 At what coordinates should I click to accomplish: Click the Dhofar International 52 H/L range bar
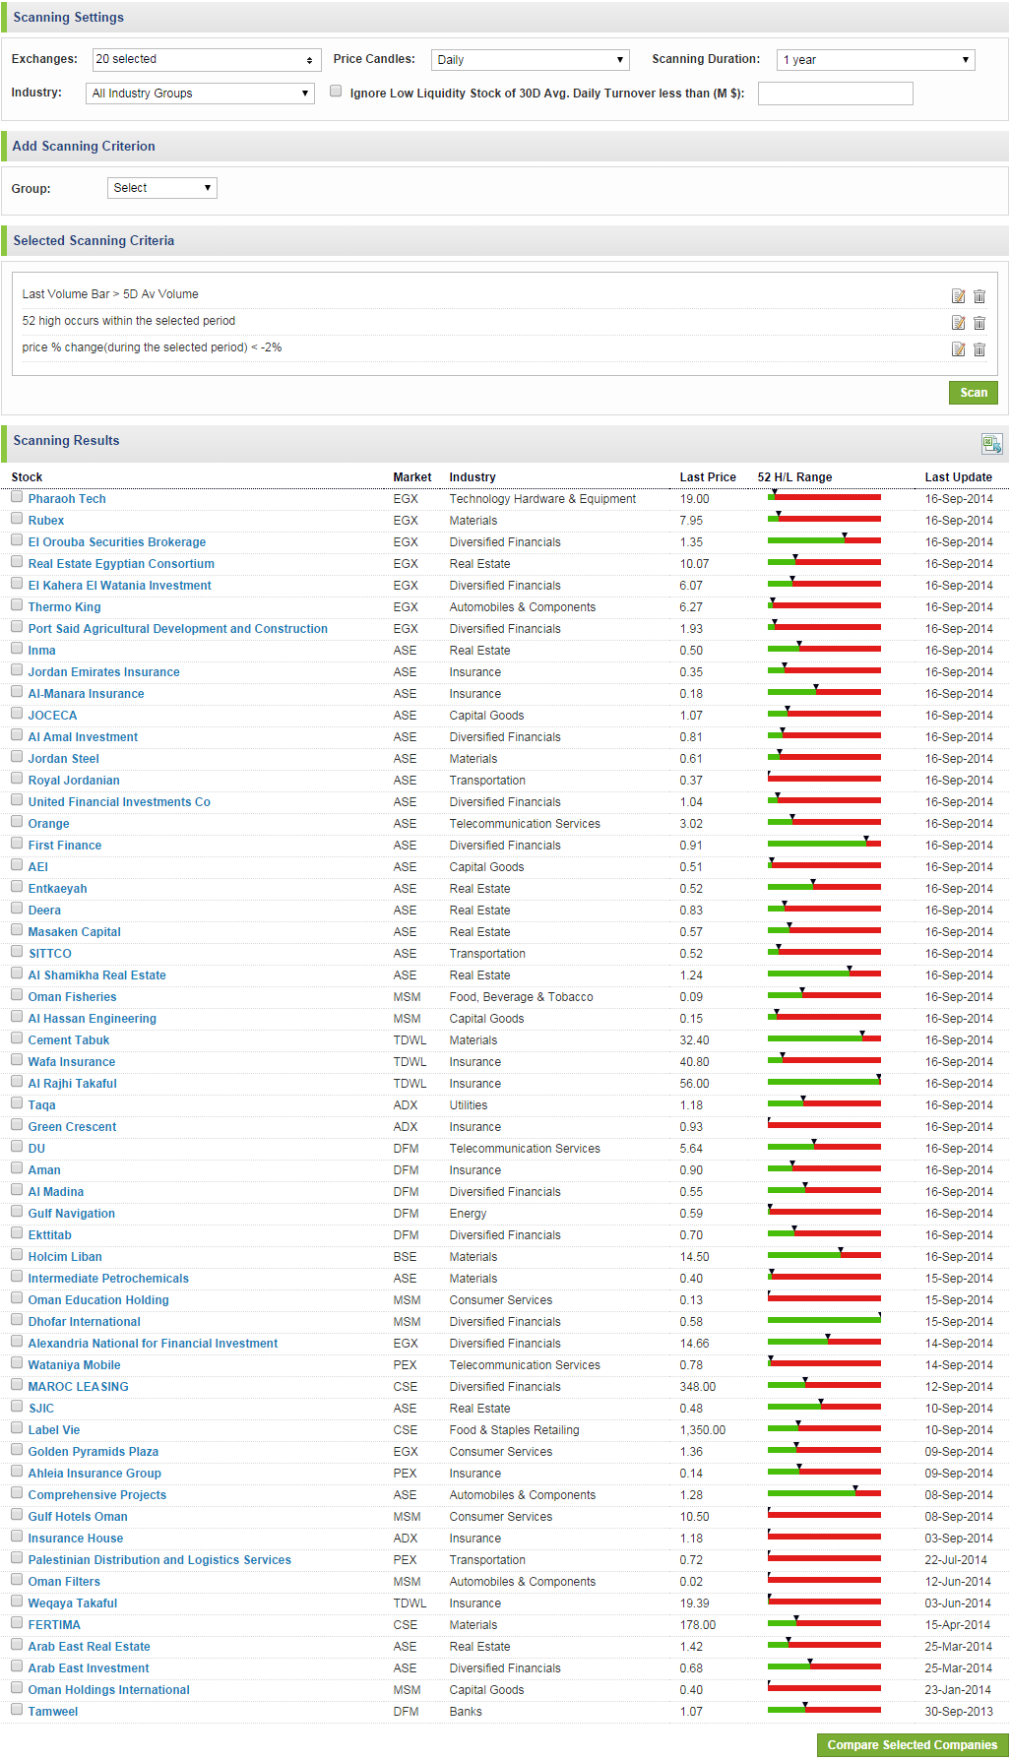click(x=824, y=1320)
